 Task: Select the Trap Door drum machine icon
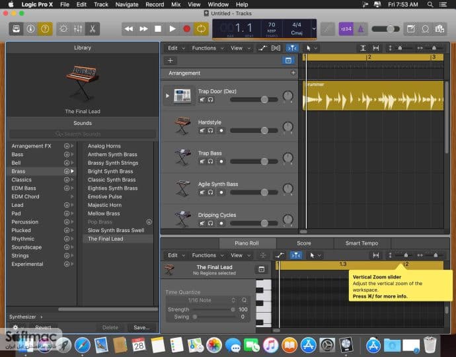point(182,95)
